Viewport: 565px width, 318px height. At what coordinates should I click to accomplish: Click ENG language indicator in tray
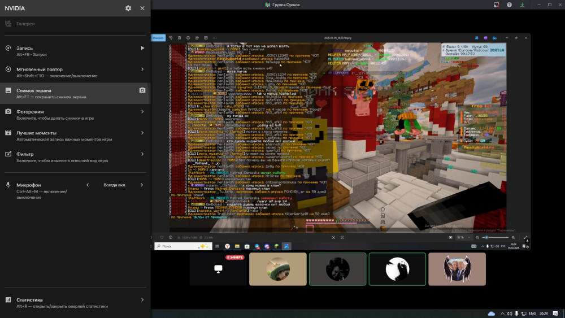532,313
